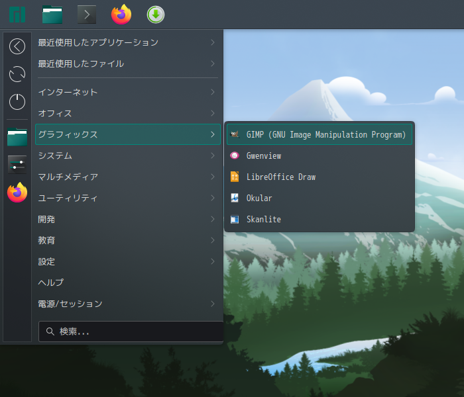Open Okular document viewer
The image size is (464, 397).
(319, 198)
